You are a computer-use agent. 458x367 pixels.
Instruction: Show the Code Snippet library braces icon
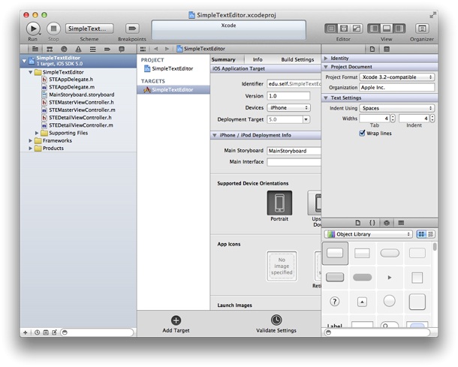point(372,223)
